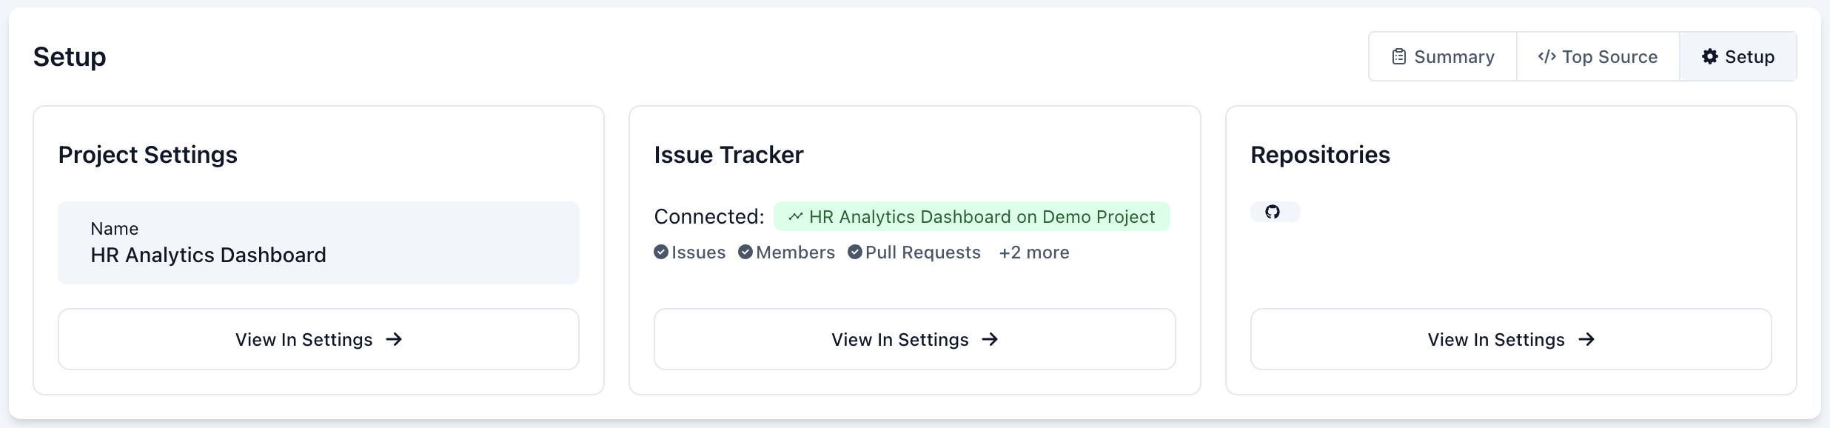Click the trend icon in the green connection badge

pos(795,216)
